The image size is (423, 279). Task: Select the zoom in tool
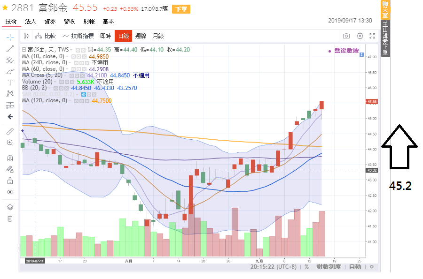coord(10,143)
